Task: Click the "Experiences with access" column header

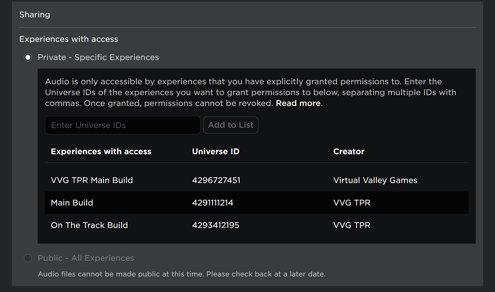Action: tap(101, 151)
